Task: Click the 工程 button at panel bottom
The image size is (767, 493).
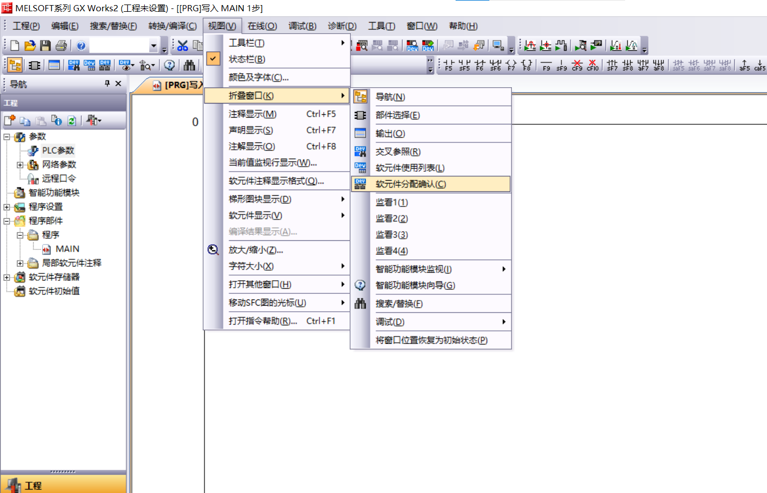Action: [63, 485]
